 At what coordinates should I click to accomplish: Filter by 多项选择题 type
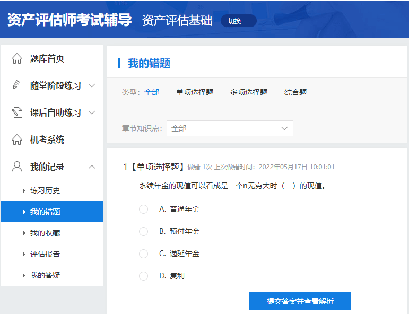(x=249, y=92)
